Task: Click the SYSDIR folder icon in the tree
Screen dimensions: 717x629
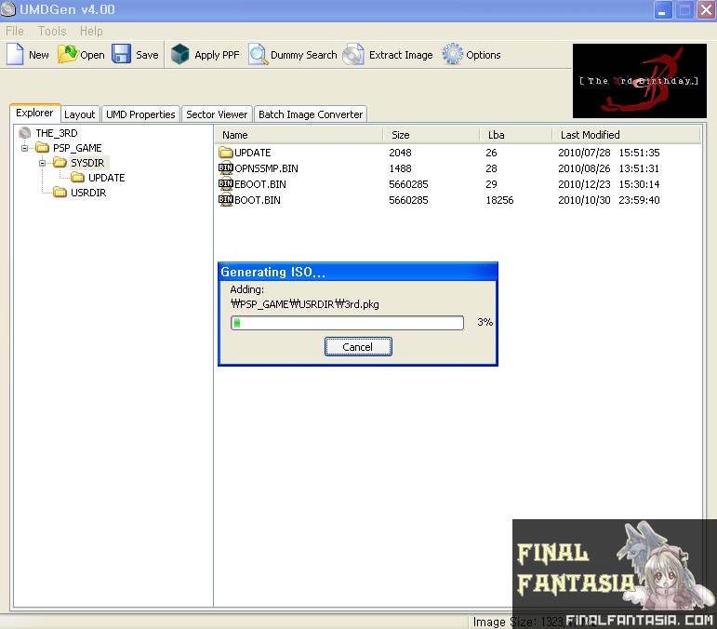Action: coord(60,163)
